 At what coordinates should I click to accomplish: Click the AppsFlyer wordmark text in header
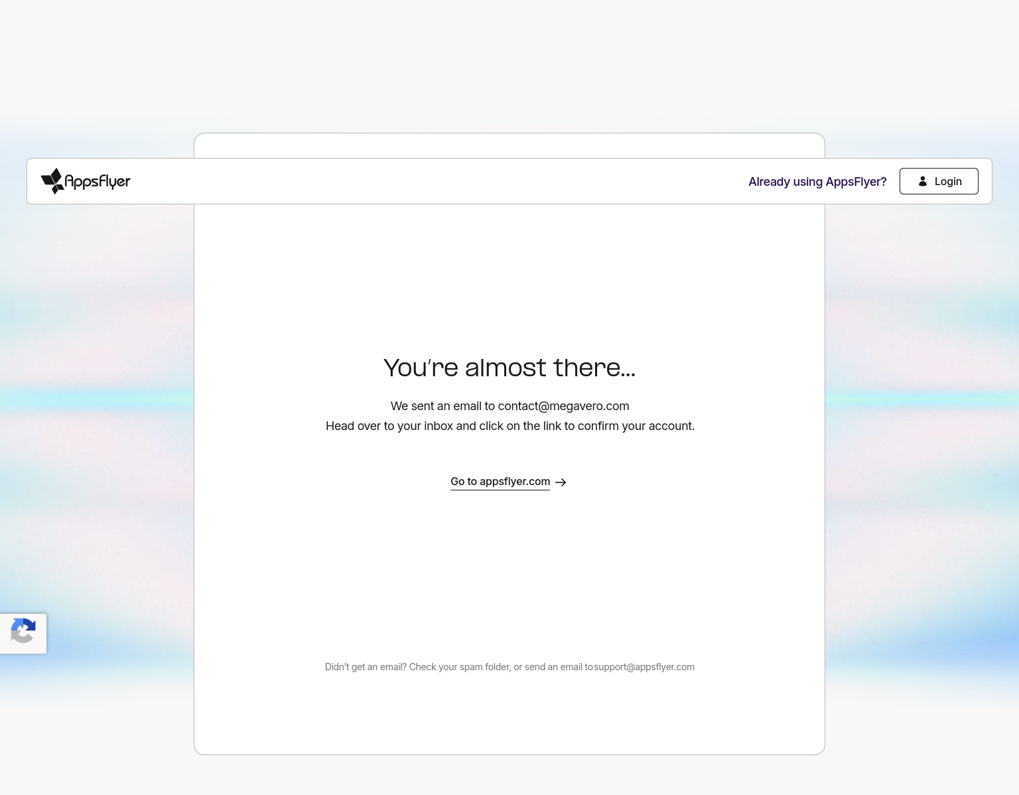coord(98,181)
